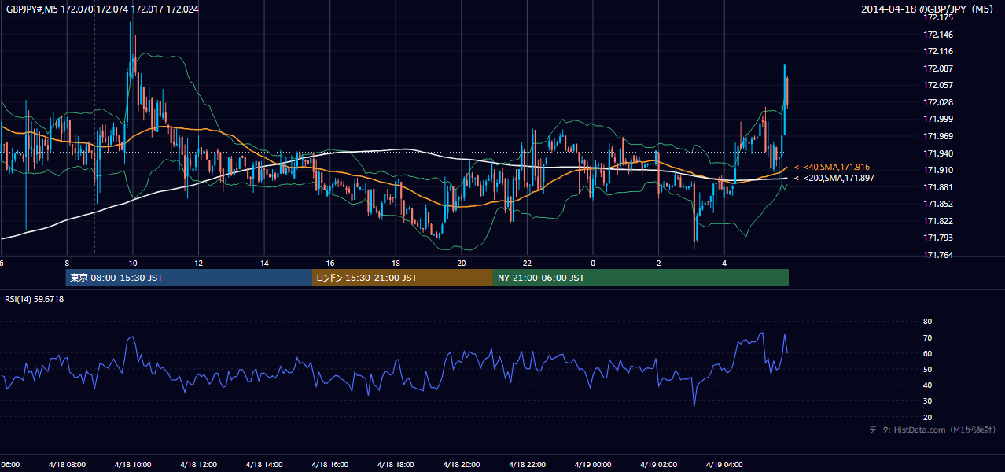Click RSI scale value 40
The width and height of the screenshot is (1005, 472).
tap(927, 385)
